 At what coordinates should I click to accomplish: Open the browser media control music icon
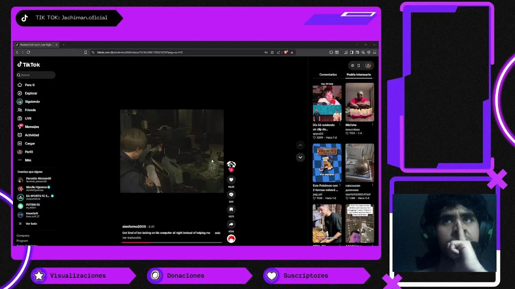click(x=346, y=52)
